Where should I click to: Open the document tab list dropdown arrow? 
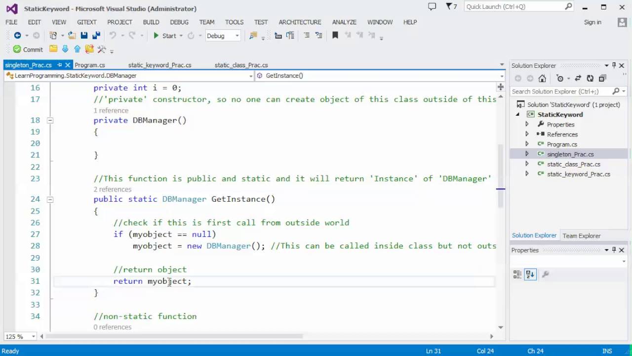[x=502, y=65]
